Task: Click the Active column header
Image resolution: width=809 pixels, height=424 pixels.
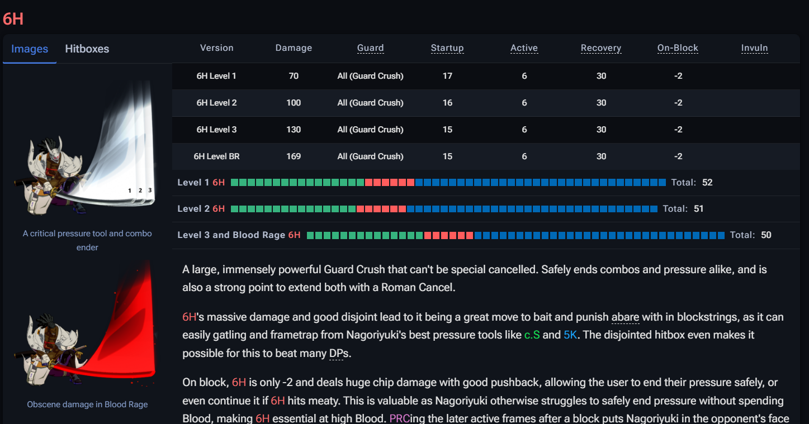Action: [x=524, y=48]
